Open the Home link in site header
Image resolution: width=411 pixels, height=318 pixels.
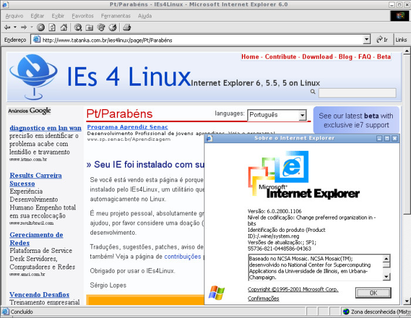tap(250, 56)
